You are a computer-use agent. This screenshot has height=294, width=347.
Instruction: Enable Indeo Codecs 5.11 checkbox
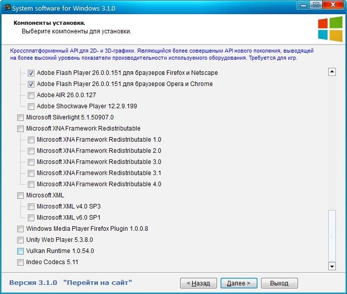click(x=20, y=262)
